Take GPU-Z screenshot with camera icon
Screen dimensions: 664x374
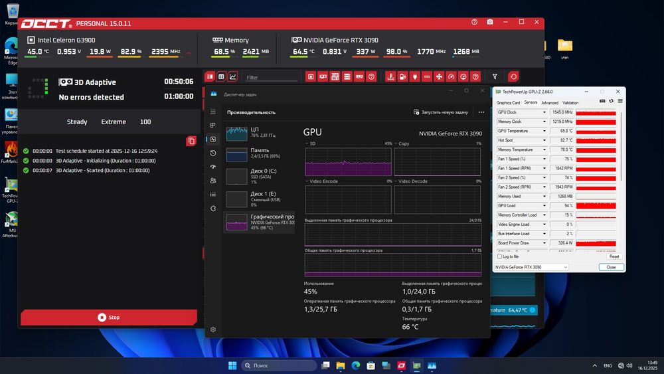(603, 101)
